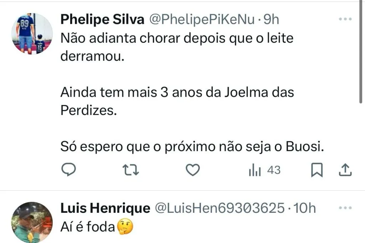The width and height of the screenshot is (365, 243).
Task: Share Phelipe Silva's tweet via upload icon
Action: pos(345,171)
